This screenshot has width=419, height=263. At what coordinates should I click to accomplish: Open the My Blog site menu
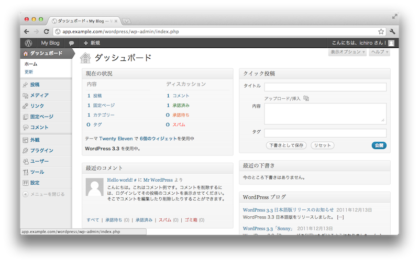coord(50,43)
